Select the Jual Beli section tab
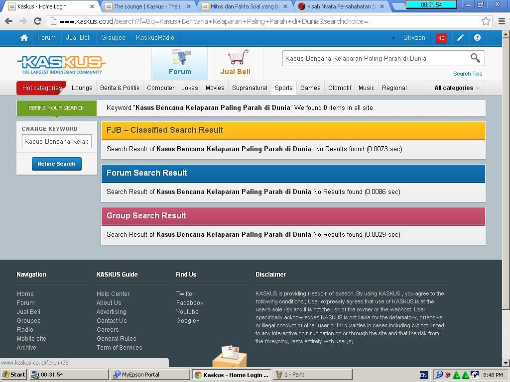Image resolution: width=510 pixels, height=382 pixels. pos(235,63)
